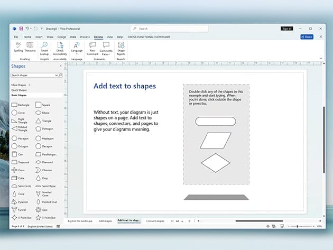Add a New Comment
The image size is (333, 250).
92,48
